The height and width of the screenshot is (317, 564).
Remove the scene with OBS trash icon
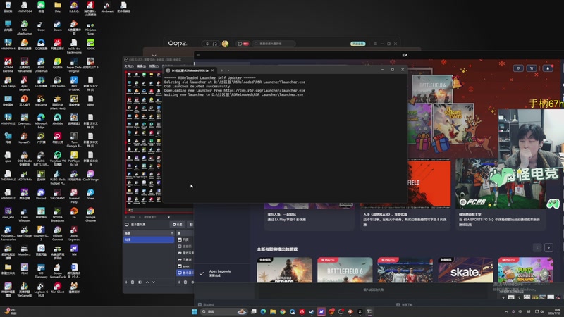pyautogui.click(x=133, y=282)
